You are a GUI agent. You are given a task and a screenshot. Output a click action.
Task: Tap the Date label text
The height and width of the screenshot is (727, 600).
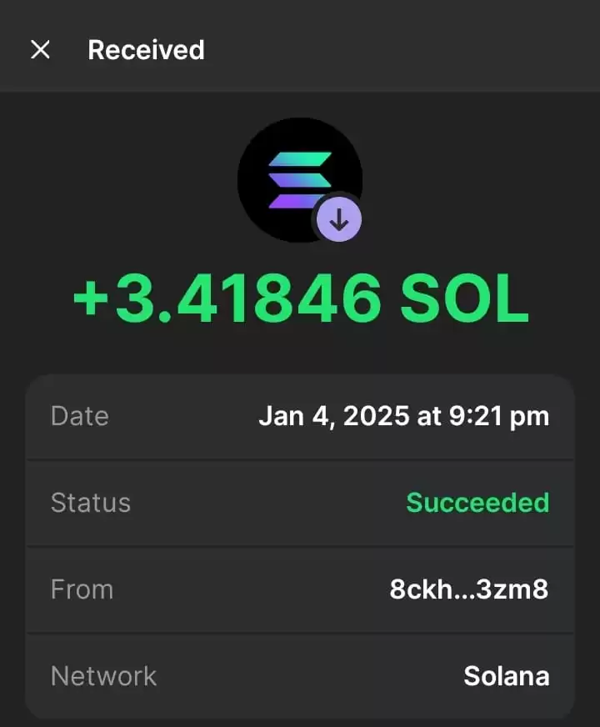coord(80,416)
